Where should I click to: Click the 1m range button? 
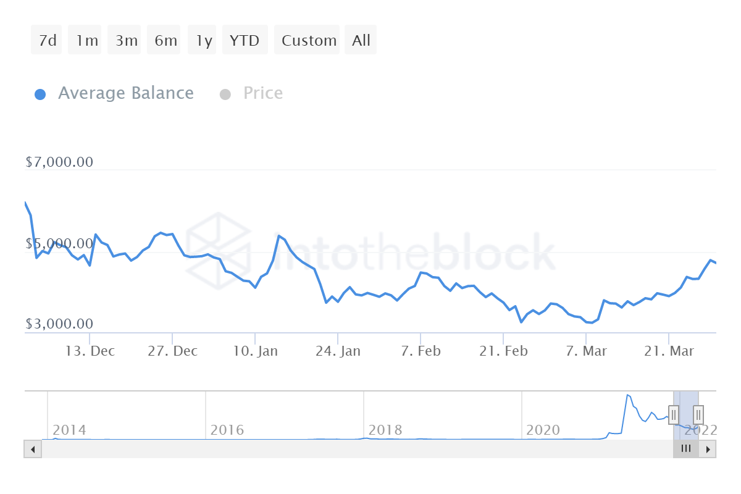click(x=85, y=40)
